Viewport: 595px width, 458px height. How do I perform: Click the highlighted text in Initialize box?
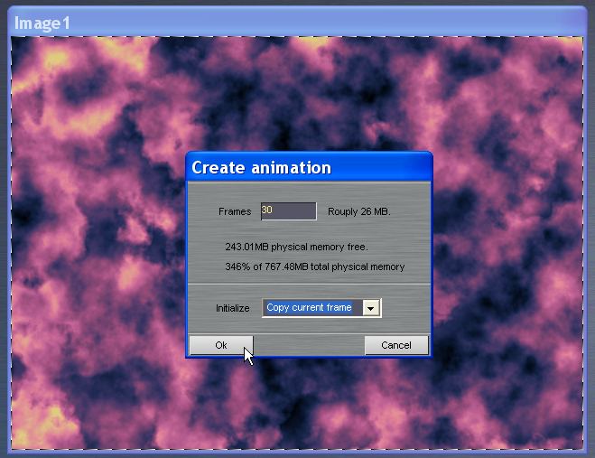click(x=310, y=308)
